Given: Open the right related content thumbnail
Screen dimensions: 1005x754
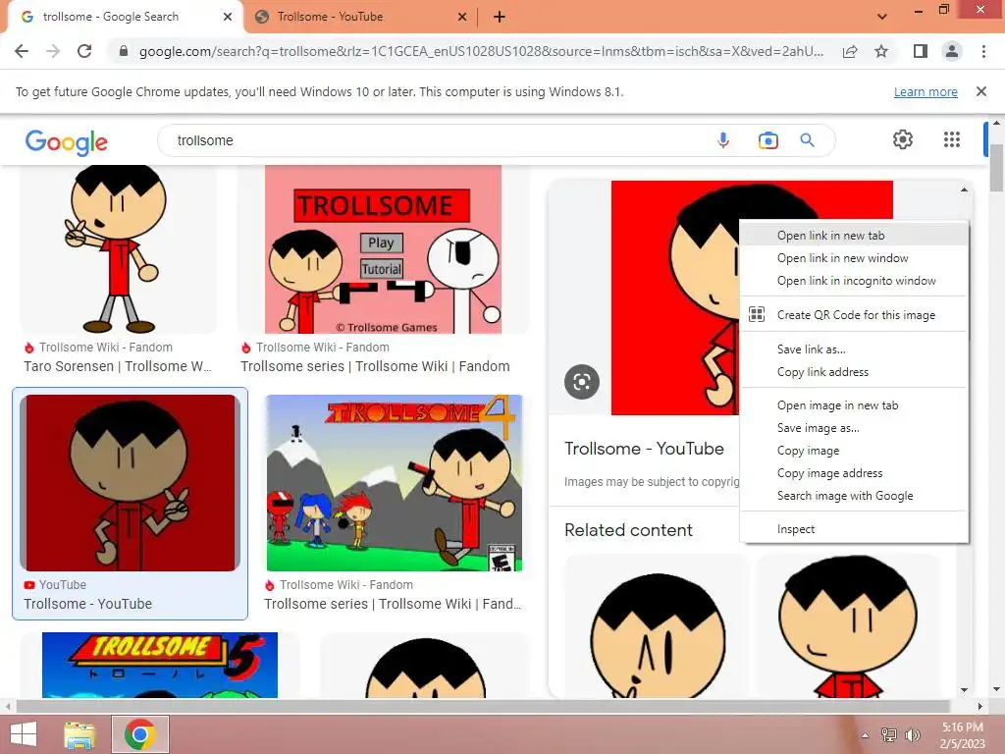Looking at the screenshot, I should [848, 626].
